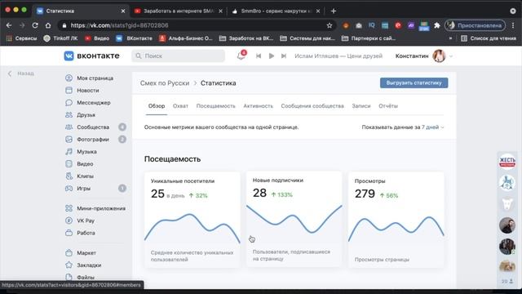Open the Tinkoff ЛК bookmark

coord(60,38)
